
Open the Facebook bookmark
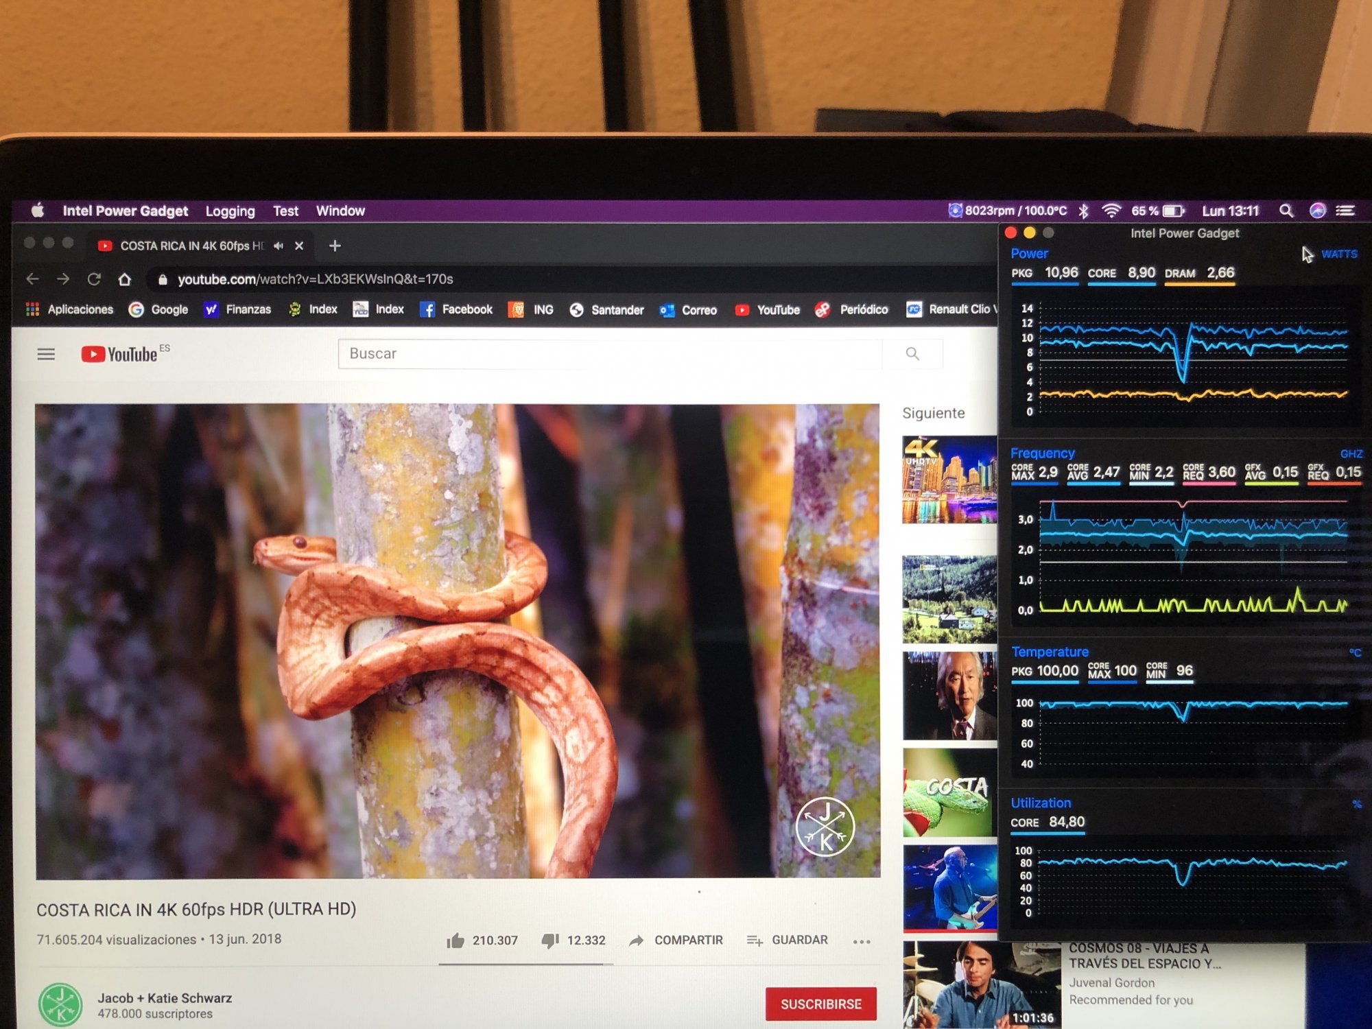(456, 310)
